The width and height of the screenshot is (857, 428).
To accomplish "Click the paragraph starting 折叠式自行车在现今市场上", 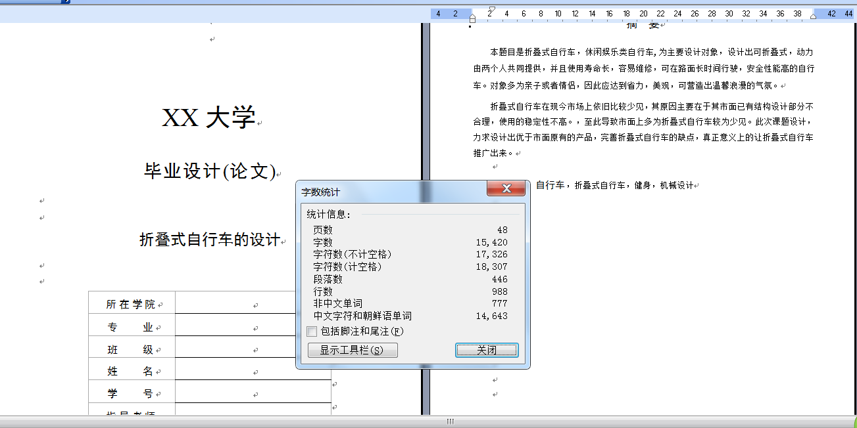I will pos(643,129).
